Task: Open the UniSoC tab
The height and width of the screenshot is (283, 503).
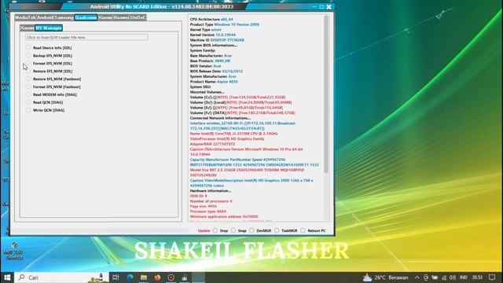Action: [138, 17]
